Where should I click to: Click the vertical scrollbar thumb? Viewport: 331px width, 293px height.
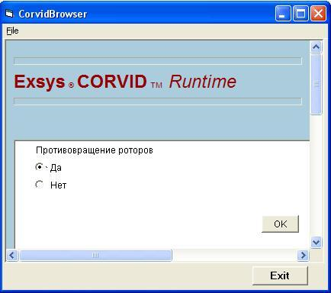[x=316, y=84]
